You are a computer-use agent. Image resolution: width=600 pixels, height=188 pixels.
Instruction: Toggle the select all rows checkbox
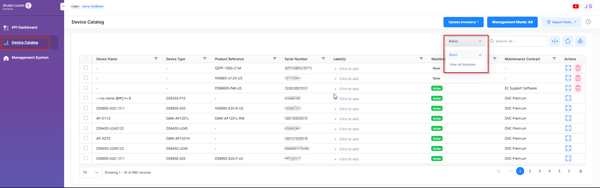86,59
